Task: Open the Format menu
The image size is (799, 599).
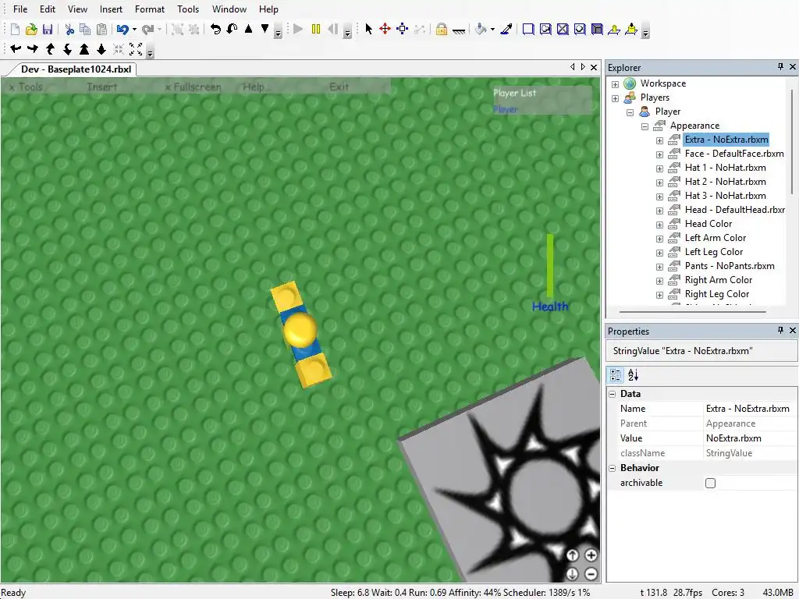Action: click(x=150, y=9)
